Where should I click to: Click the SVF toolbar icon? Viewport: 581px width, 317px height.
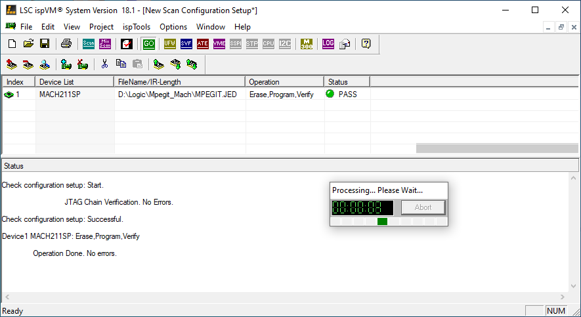pos(186,44)
